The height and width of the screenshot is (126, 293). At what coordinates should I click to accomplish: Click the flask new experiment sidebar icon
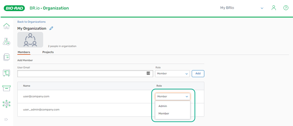[7, 41]
